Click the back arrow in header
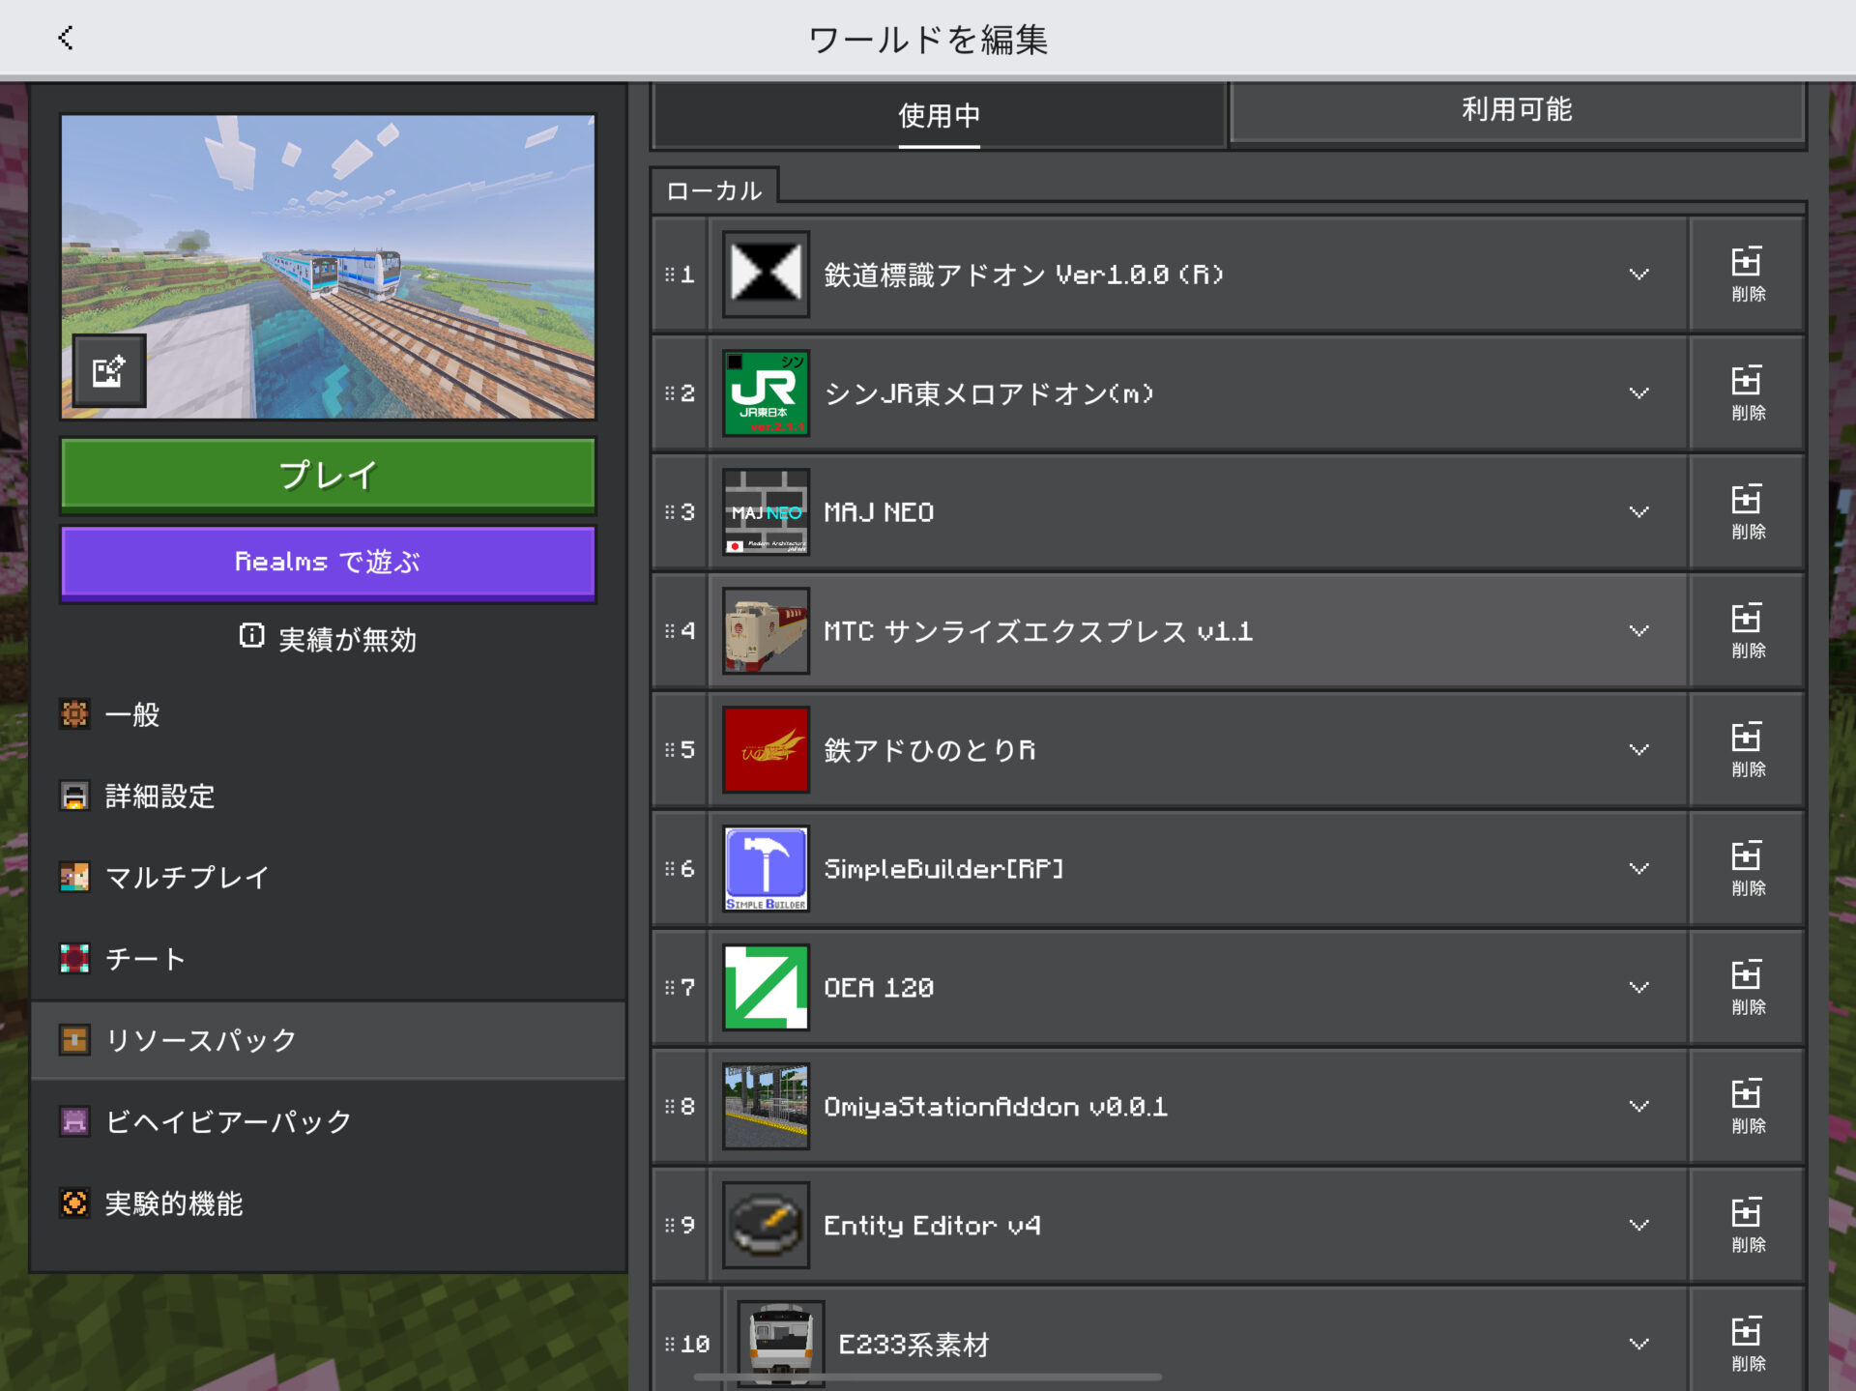Screen dimensions: 1856x1391 point(66,39)
